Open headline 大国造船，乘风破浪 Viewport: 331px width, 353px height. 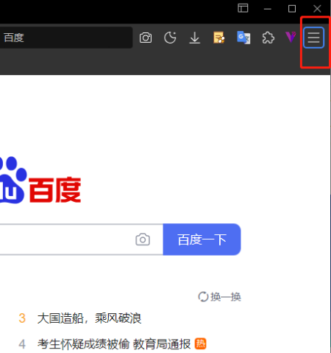pos(89,318)
